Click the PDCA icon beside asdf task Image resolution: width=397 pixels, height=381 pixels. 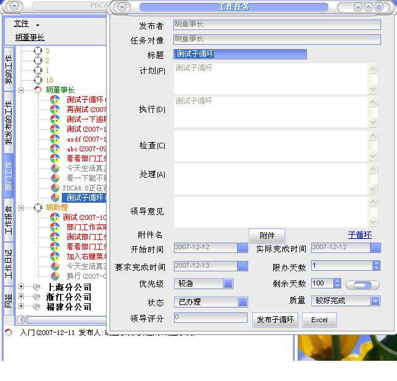click(x=55, y=139)
